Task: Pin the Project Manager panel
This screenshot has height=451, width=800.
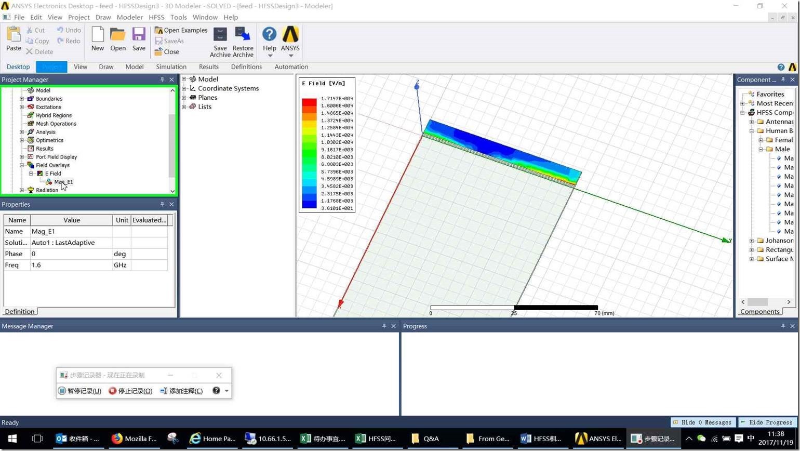Action: pos(162,79)
